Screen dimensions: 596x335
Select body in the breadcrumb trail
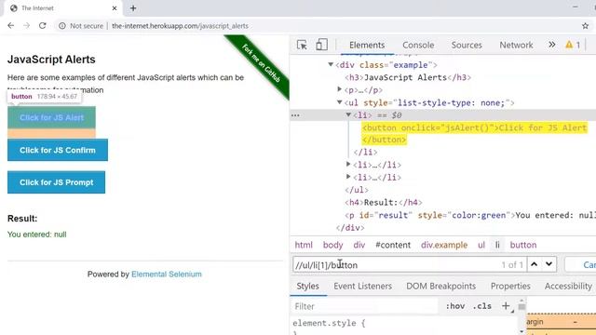[x=333, y=245]
